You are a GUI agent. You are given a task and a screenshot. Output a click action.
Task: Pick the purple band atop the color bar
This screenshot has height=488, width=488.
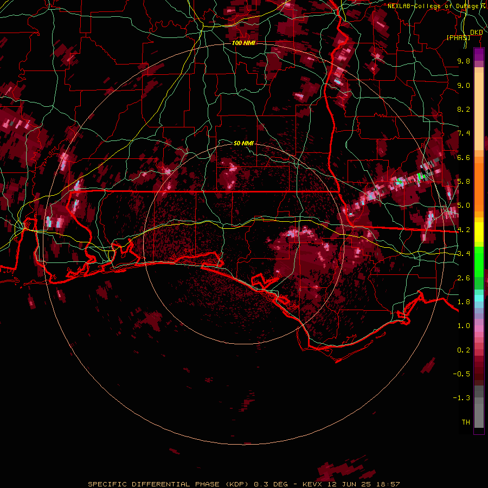pos(479,54)
